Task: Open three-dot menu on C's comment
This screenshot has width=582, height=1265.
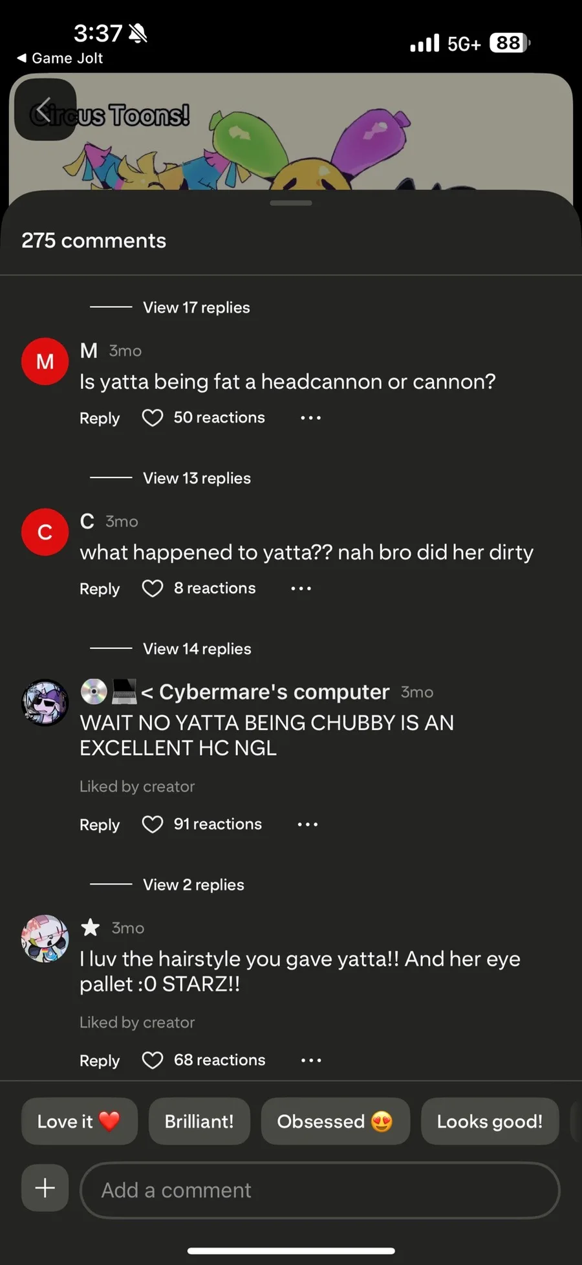Action: (301, 589)
